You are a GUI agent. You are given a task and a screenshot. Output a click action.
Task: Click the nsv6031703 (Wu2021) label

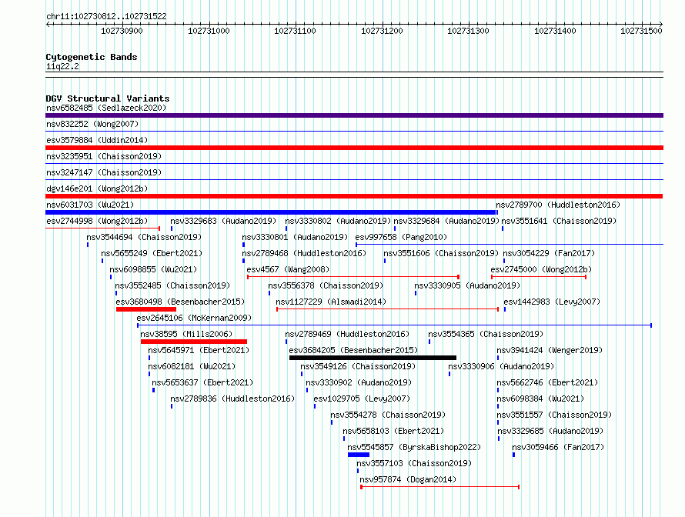(x=90, y=205)
